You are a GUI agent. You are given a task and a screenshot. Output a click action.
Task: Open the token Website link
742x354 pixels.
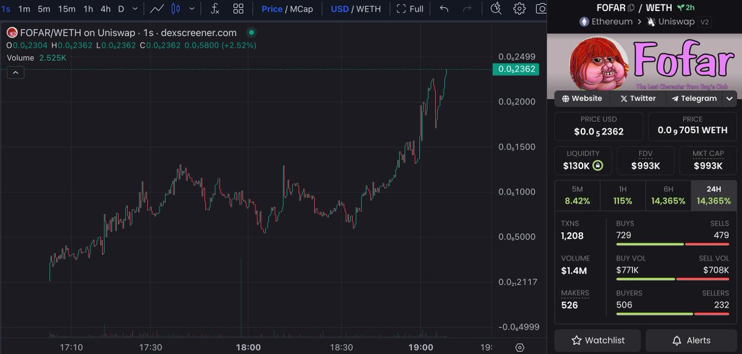point(582,98)
